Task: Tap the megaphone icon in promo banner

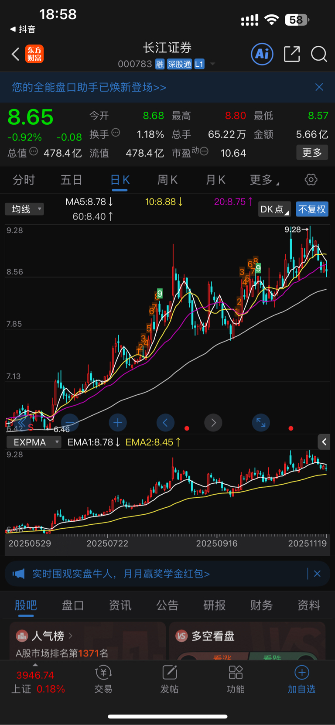Action: tap(18, 574)
